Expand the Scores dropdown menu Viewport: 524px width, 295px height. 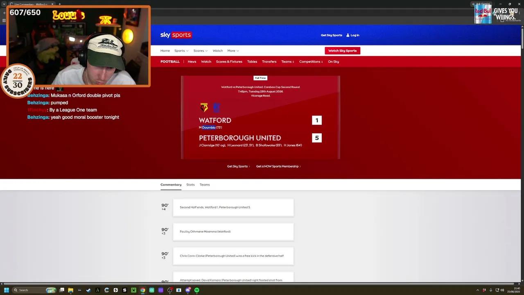(201, 51)
